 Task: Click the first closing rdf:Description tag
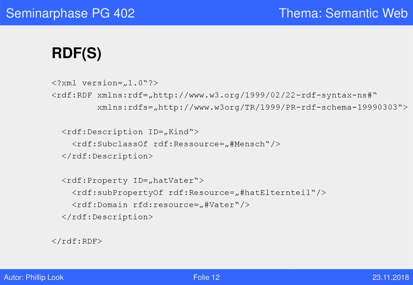click(x=107, y=156)
